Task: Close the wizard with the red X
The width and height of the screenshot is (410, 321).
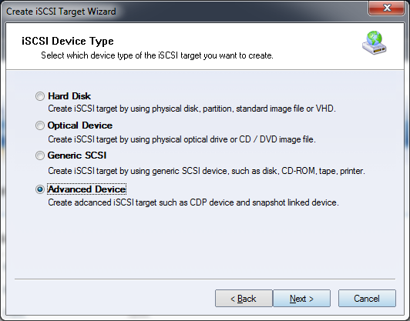Action: [x=387, y=8]
